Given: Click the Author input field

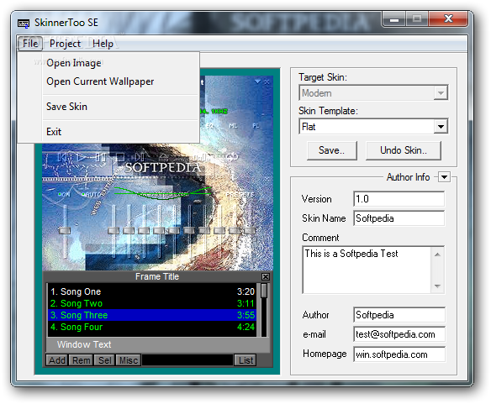Looking at the screenshot, I should 399,315.
